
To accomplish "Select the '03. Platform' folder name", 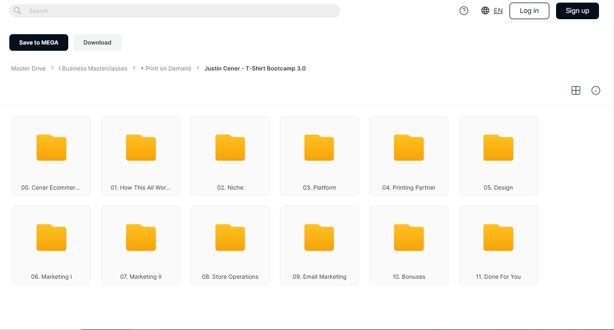I will coord(319,188).
